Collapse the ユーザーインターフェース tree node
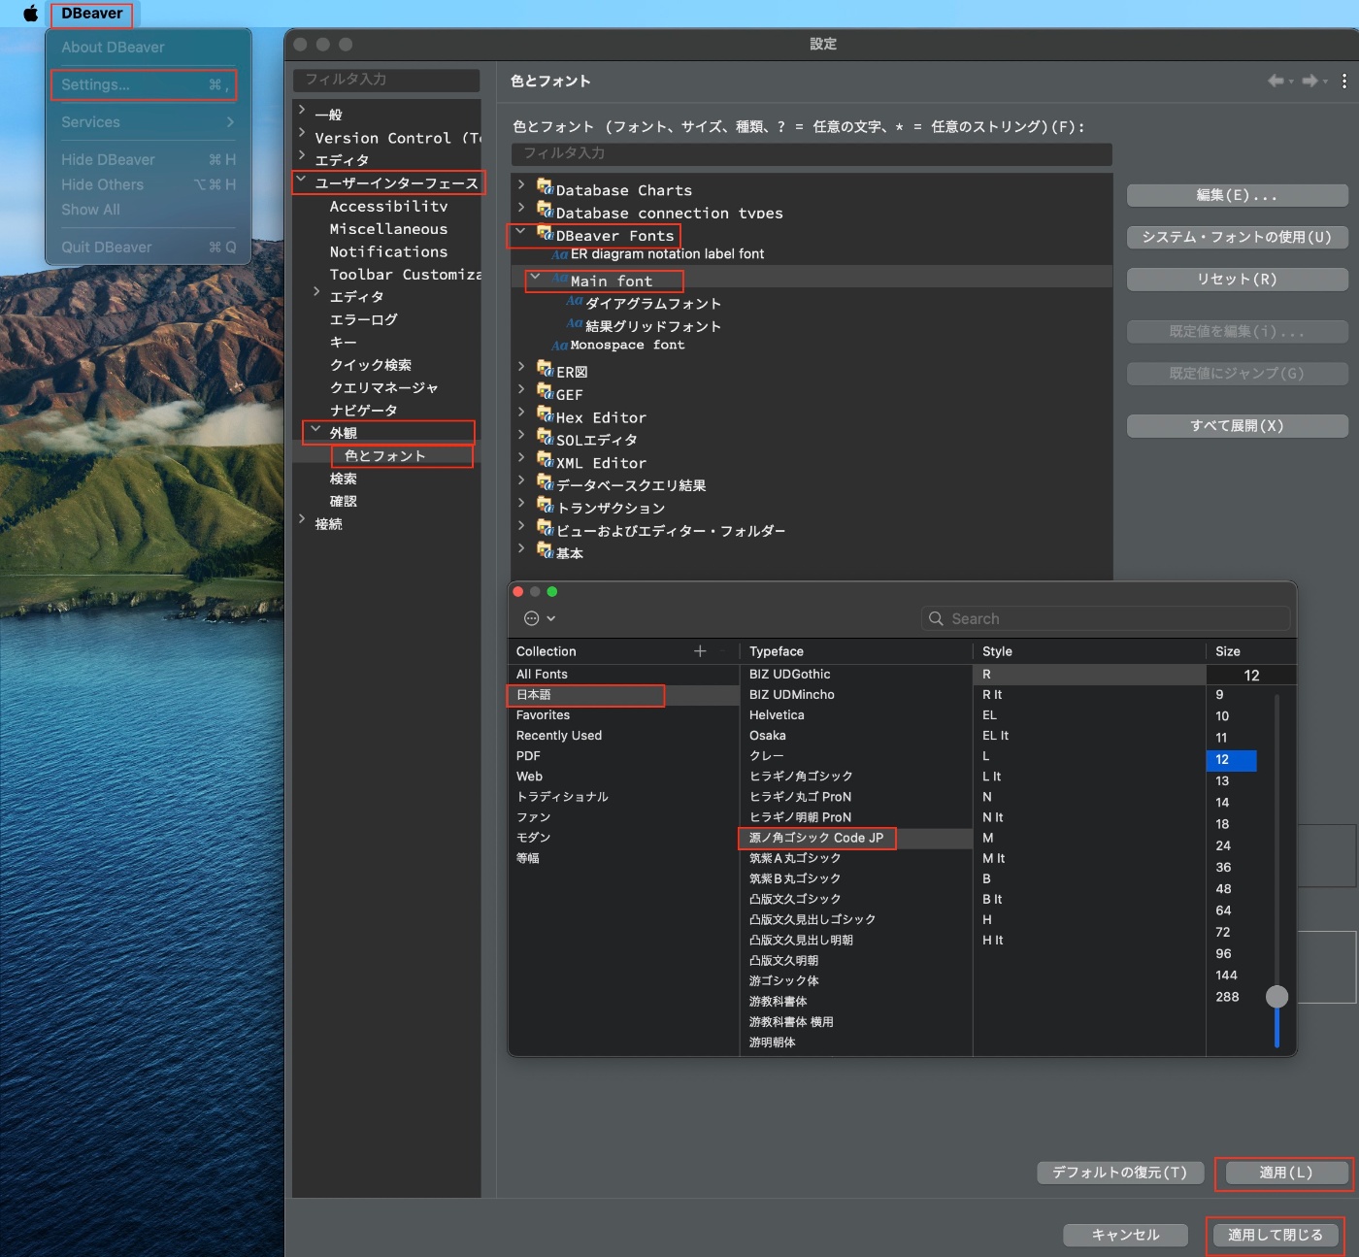 302,179
